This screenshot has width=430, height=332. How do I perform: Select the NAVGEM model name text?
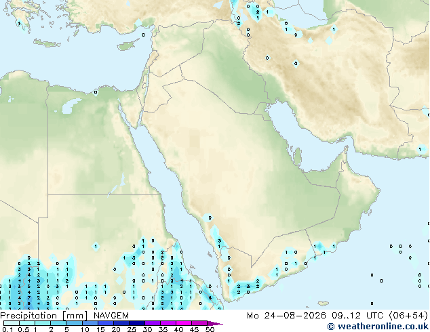111,316
